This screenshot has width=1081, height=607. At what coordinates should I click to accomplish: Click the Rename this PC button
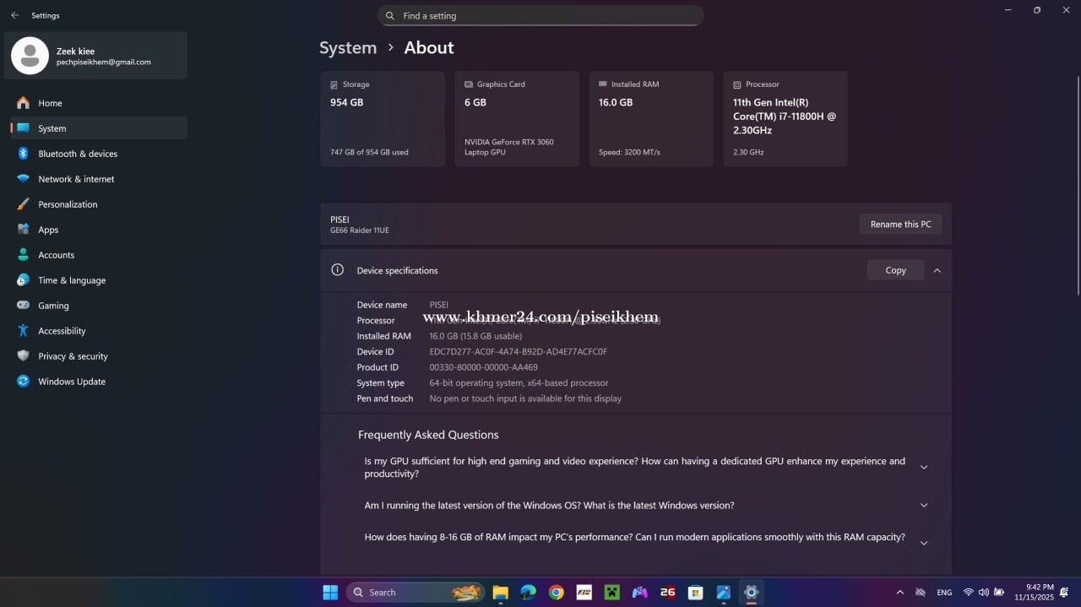click(900, 225)
